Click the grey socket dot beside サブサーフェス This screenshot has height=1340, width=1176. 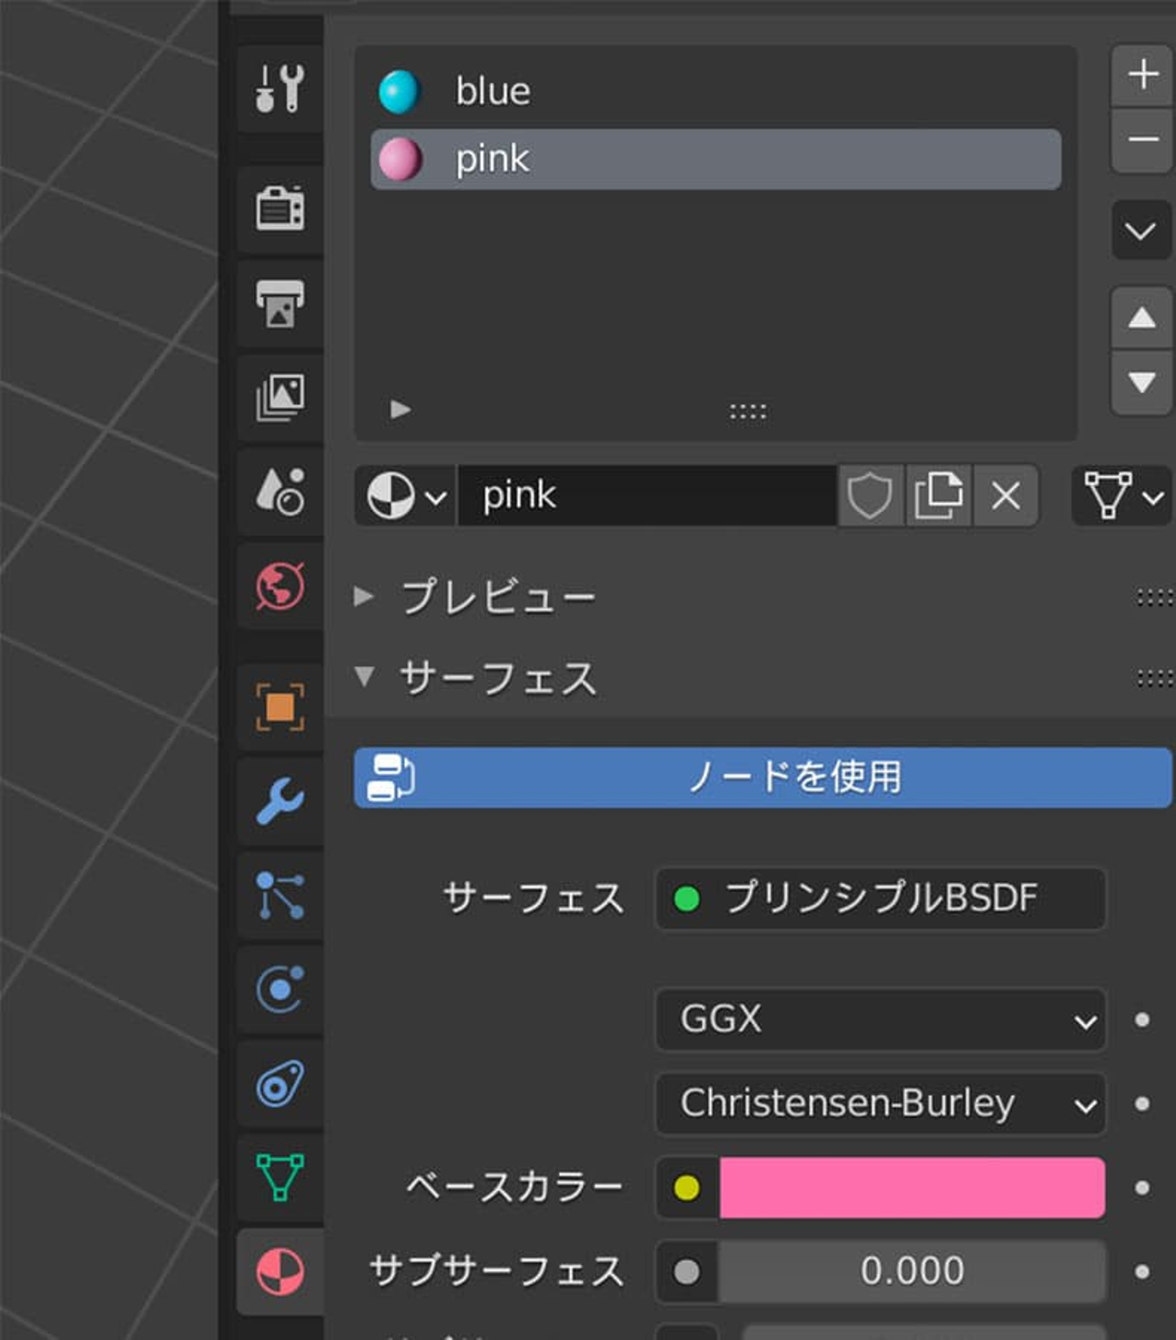click(x=687, y=1271)
